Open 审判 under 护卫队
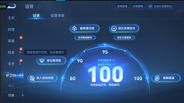Viewport: 184px width, 103px height. pyautogui.click(x=11, y=86)
